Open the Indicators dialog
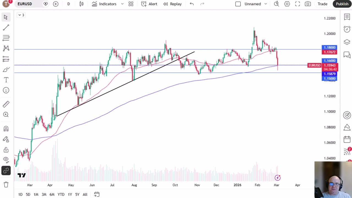 104,4
